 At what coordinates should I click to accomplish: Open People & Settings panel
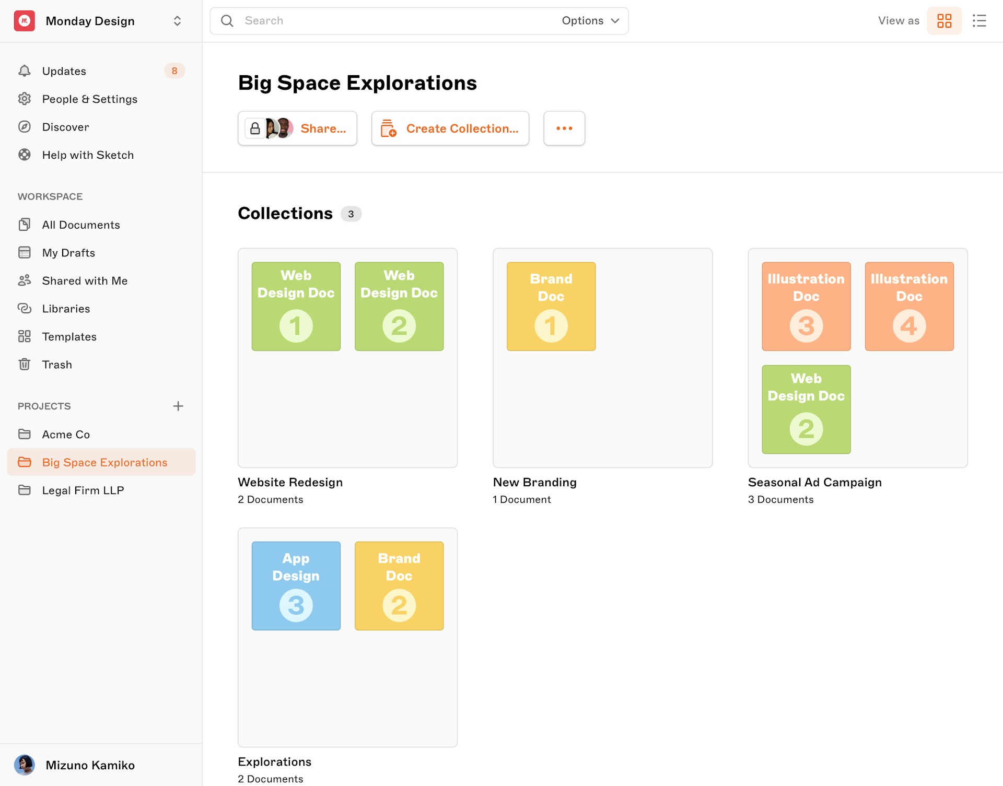pyautogui.click(x=89, y=99)
